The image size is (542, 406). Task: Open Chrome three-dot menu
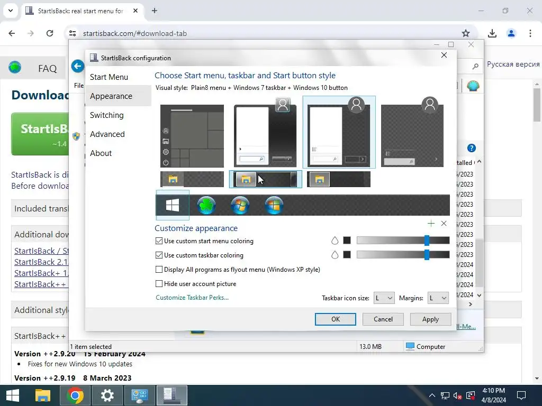530,33
